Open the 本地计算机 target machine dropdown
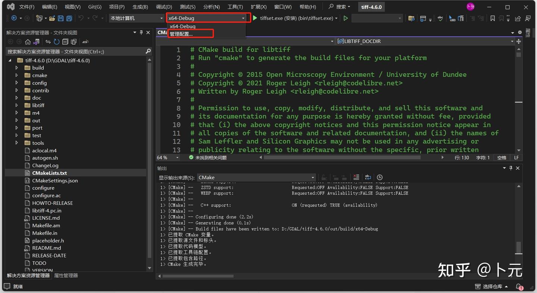This screenshot has height=293, width=537. tap(136, 18)
